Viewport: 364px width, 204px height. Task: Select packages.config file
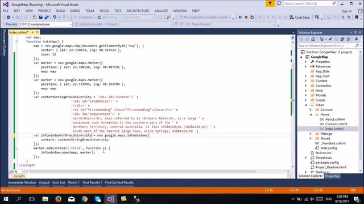327,163
